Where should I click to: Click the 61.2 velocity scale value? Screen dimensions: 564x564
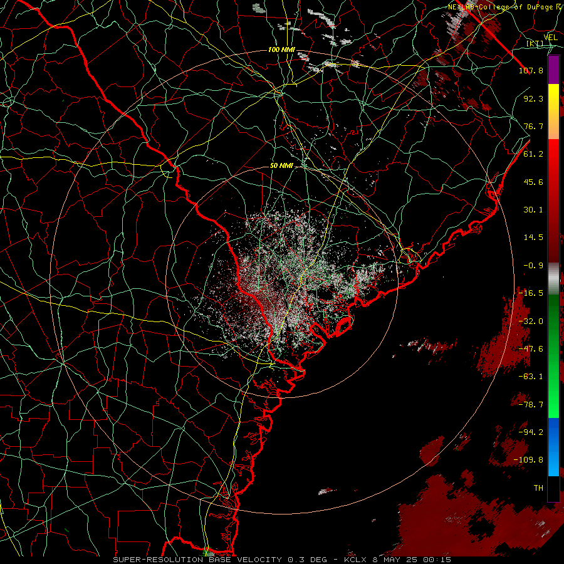tap(533, 154)
